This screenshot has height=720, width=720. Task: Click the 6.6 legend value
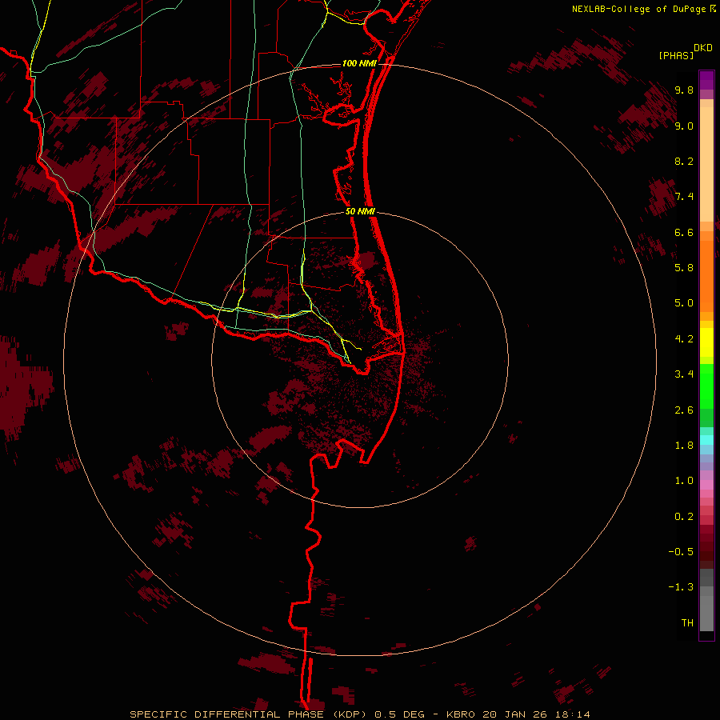click(684, 232)
